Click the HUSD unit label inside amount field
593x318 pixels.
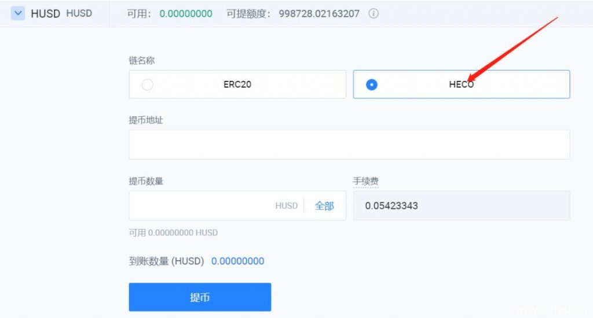click(286, 206)
